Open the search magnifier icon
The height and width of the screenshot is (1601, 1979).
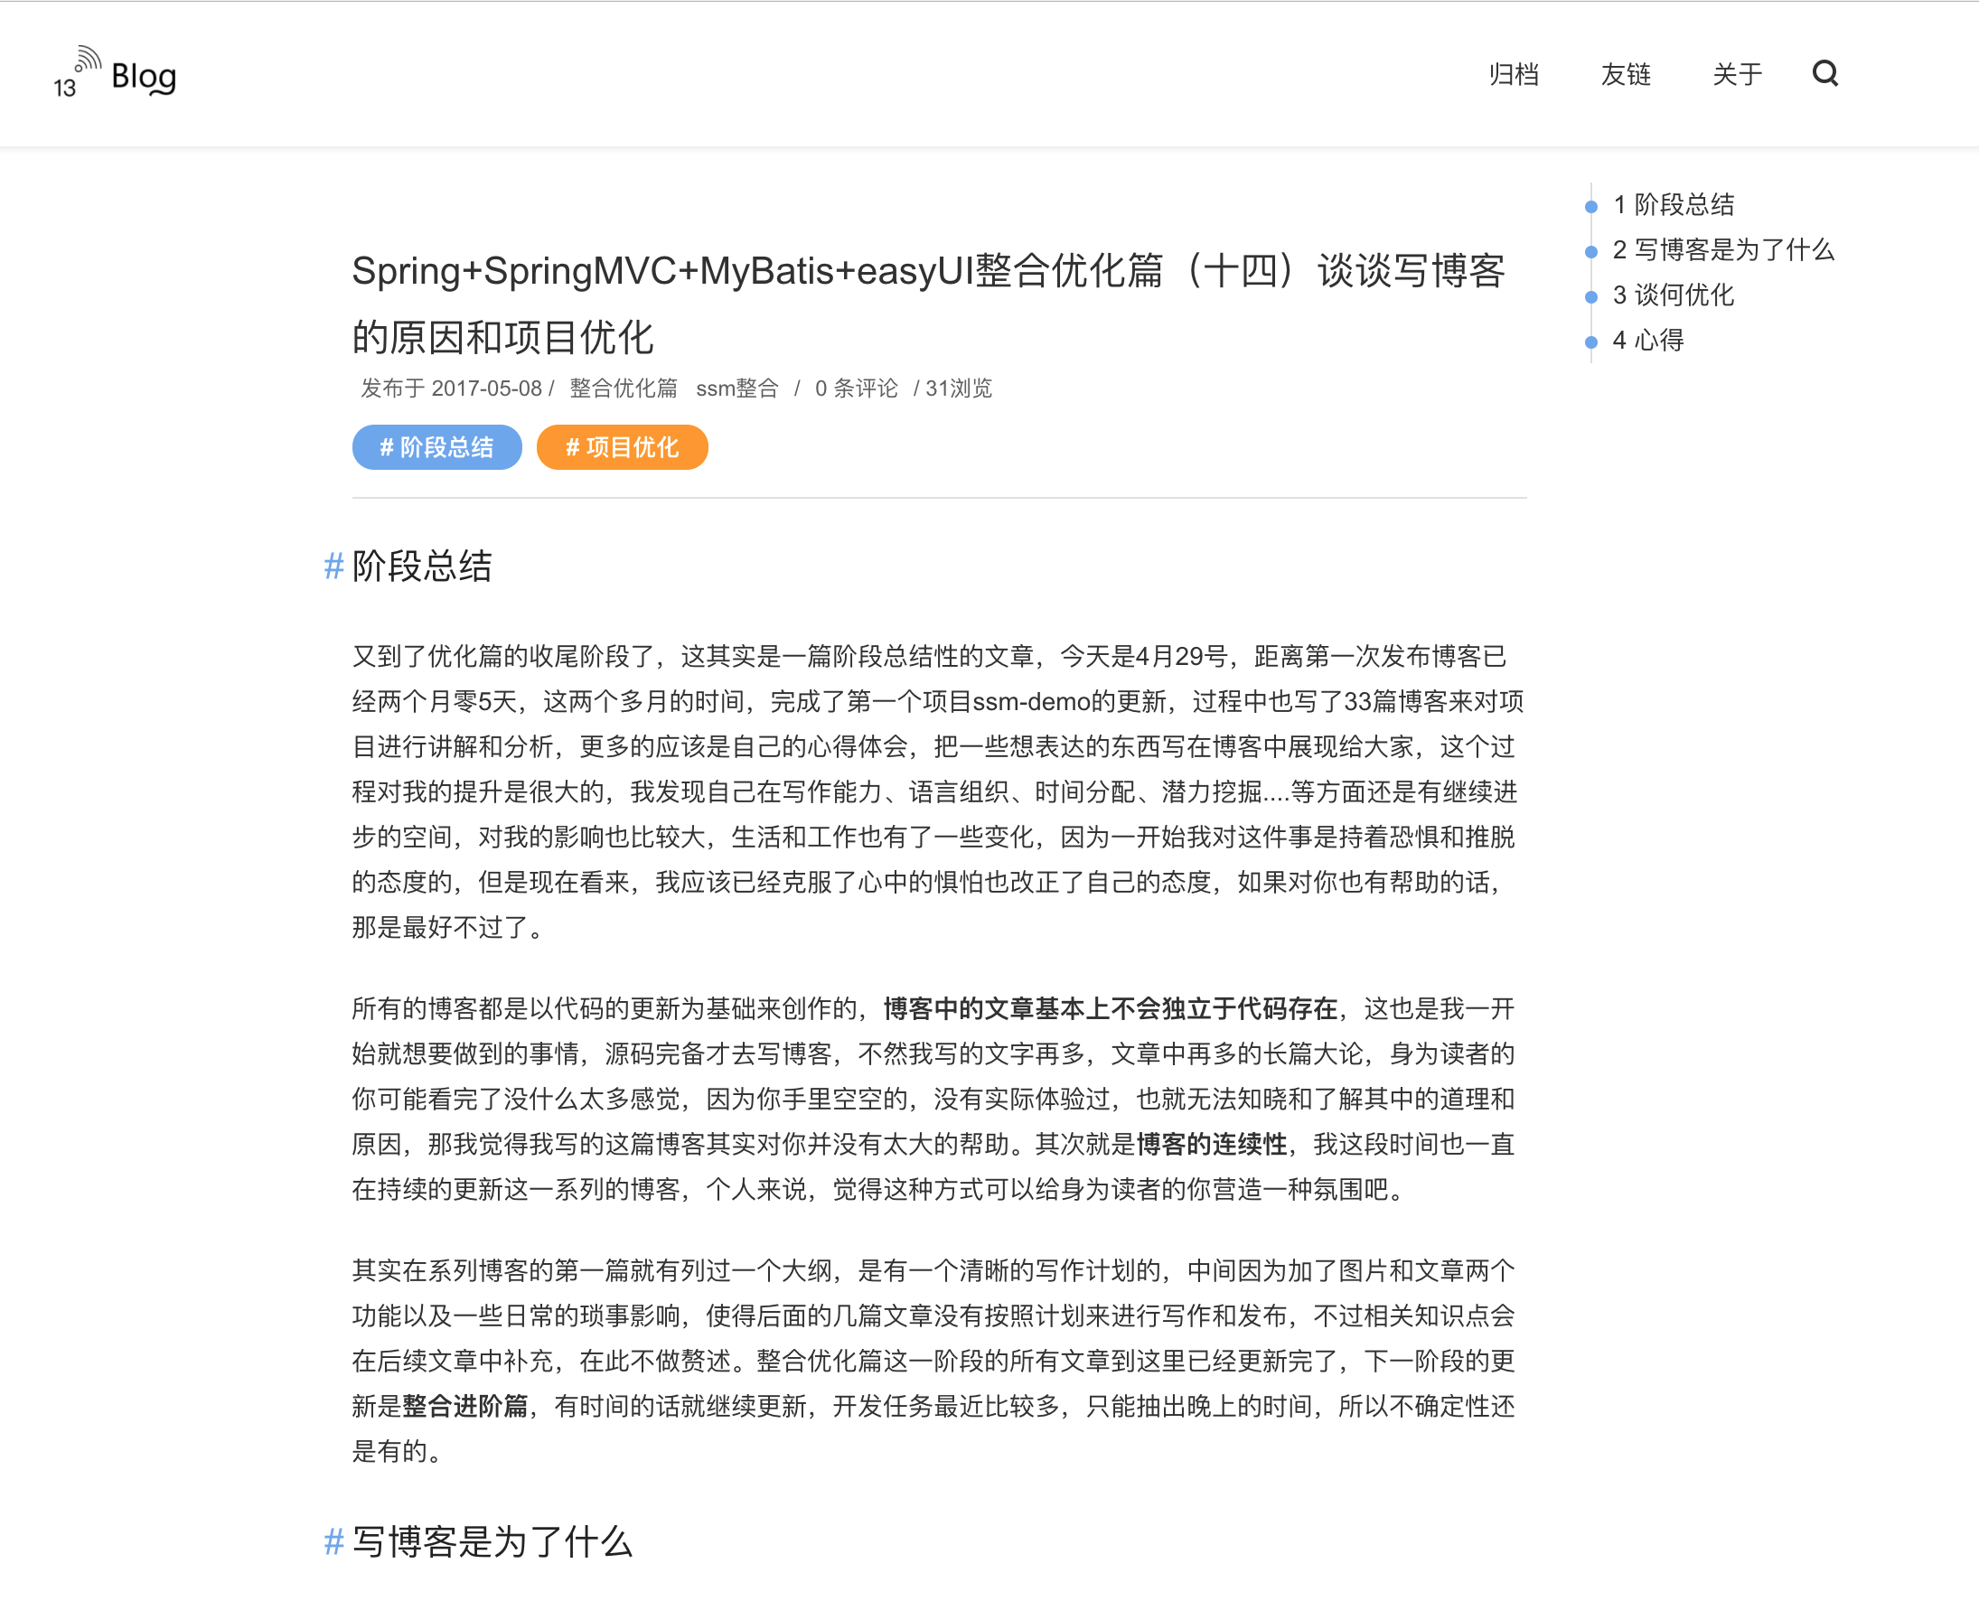(1824, 73)
